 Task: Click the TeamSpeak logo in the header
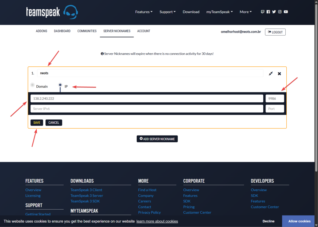pos(52,12)
